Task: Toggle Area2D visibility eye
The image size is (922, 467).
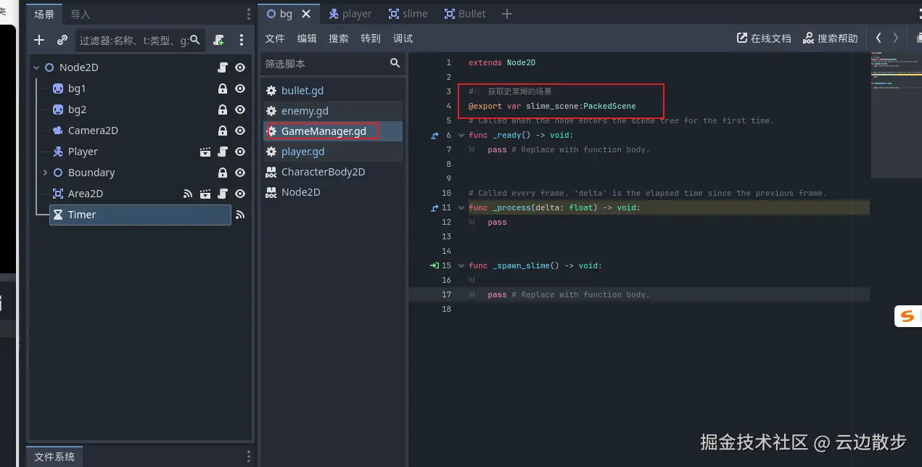Action: pyautogui.click(x=240, y=194)
